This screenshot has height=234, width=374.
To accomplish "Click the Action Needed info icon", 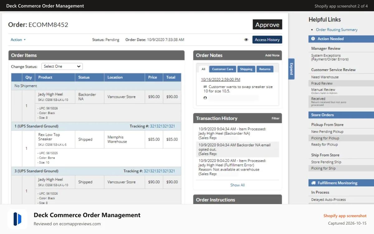I will click(313, 39).
